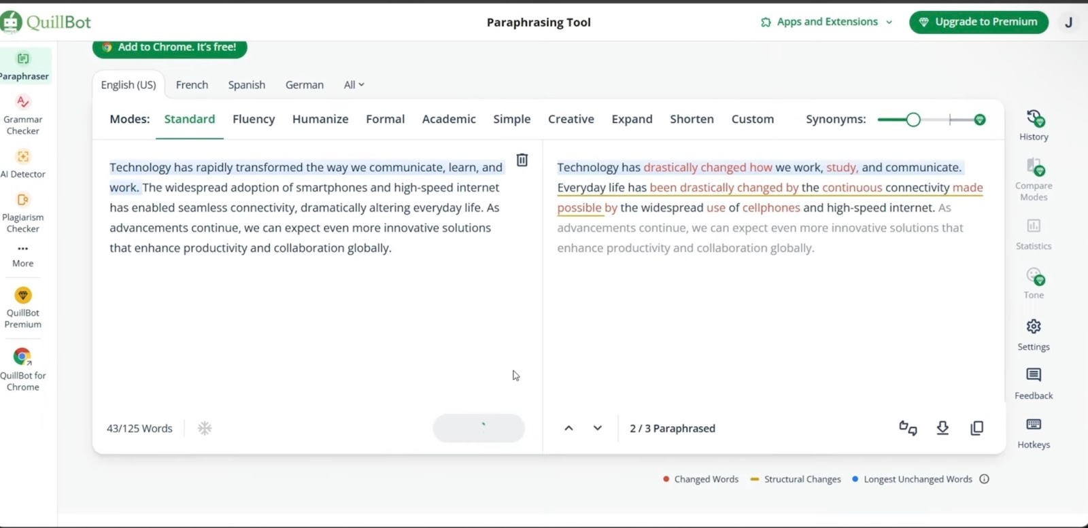
Task: Delete input text with trash icon
Action: pos(522,160)
